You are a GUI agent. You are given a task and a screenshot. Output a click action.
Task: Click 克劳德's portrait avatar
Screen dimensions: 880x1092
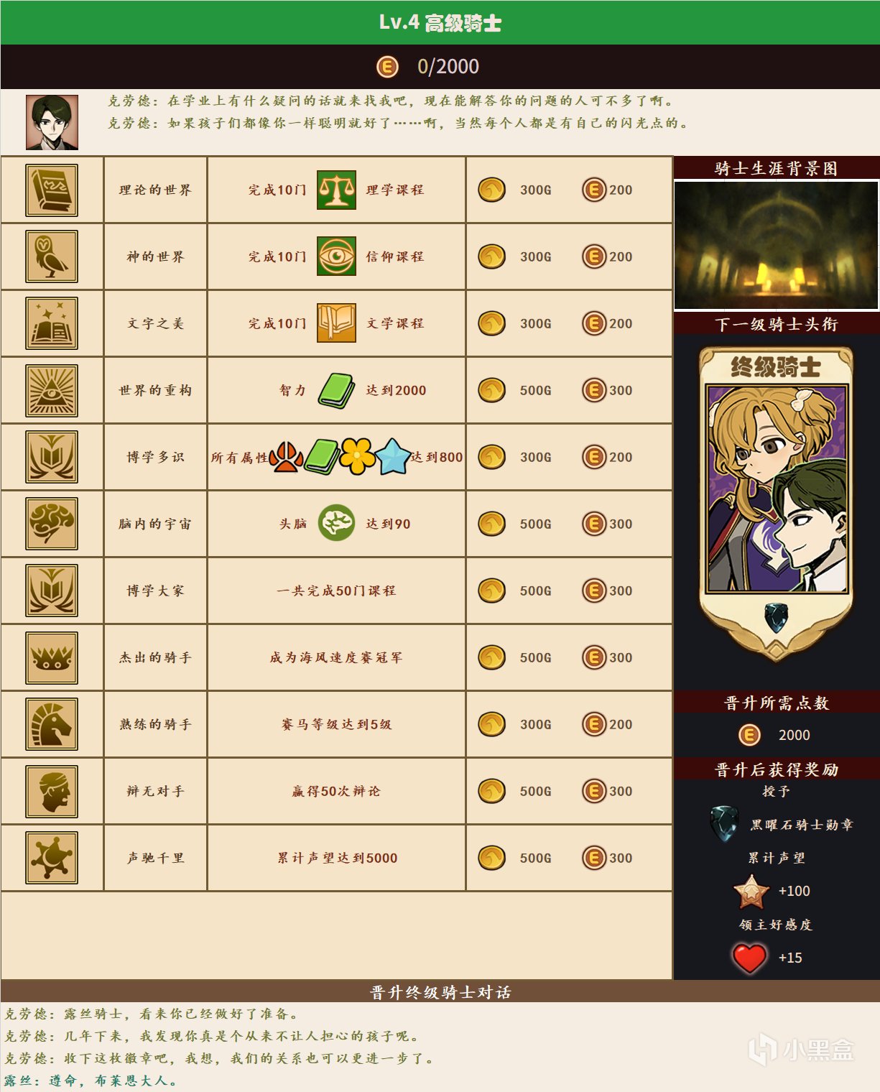click(x=52, y=123)
